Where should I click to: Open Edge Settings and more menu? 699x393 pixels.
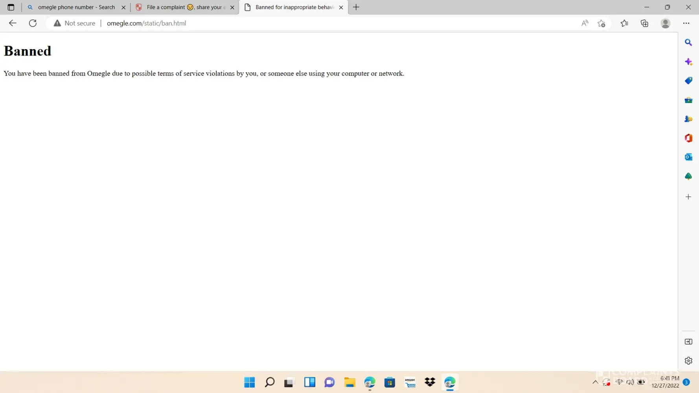686,23
